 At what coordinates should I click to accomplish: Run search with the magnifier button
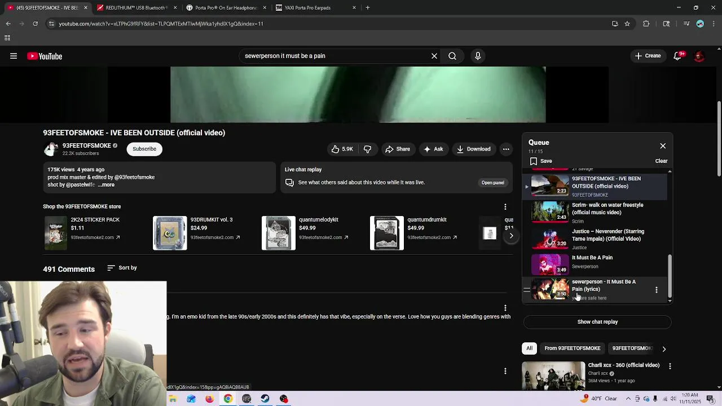click(x=452, y=56)
